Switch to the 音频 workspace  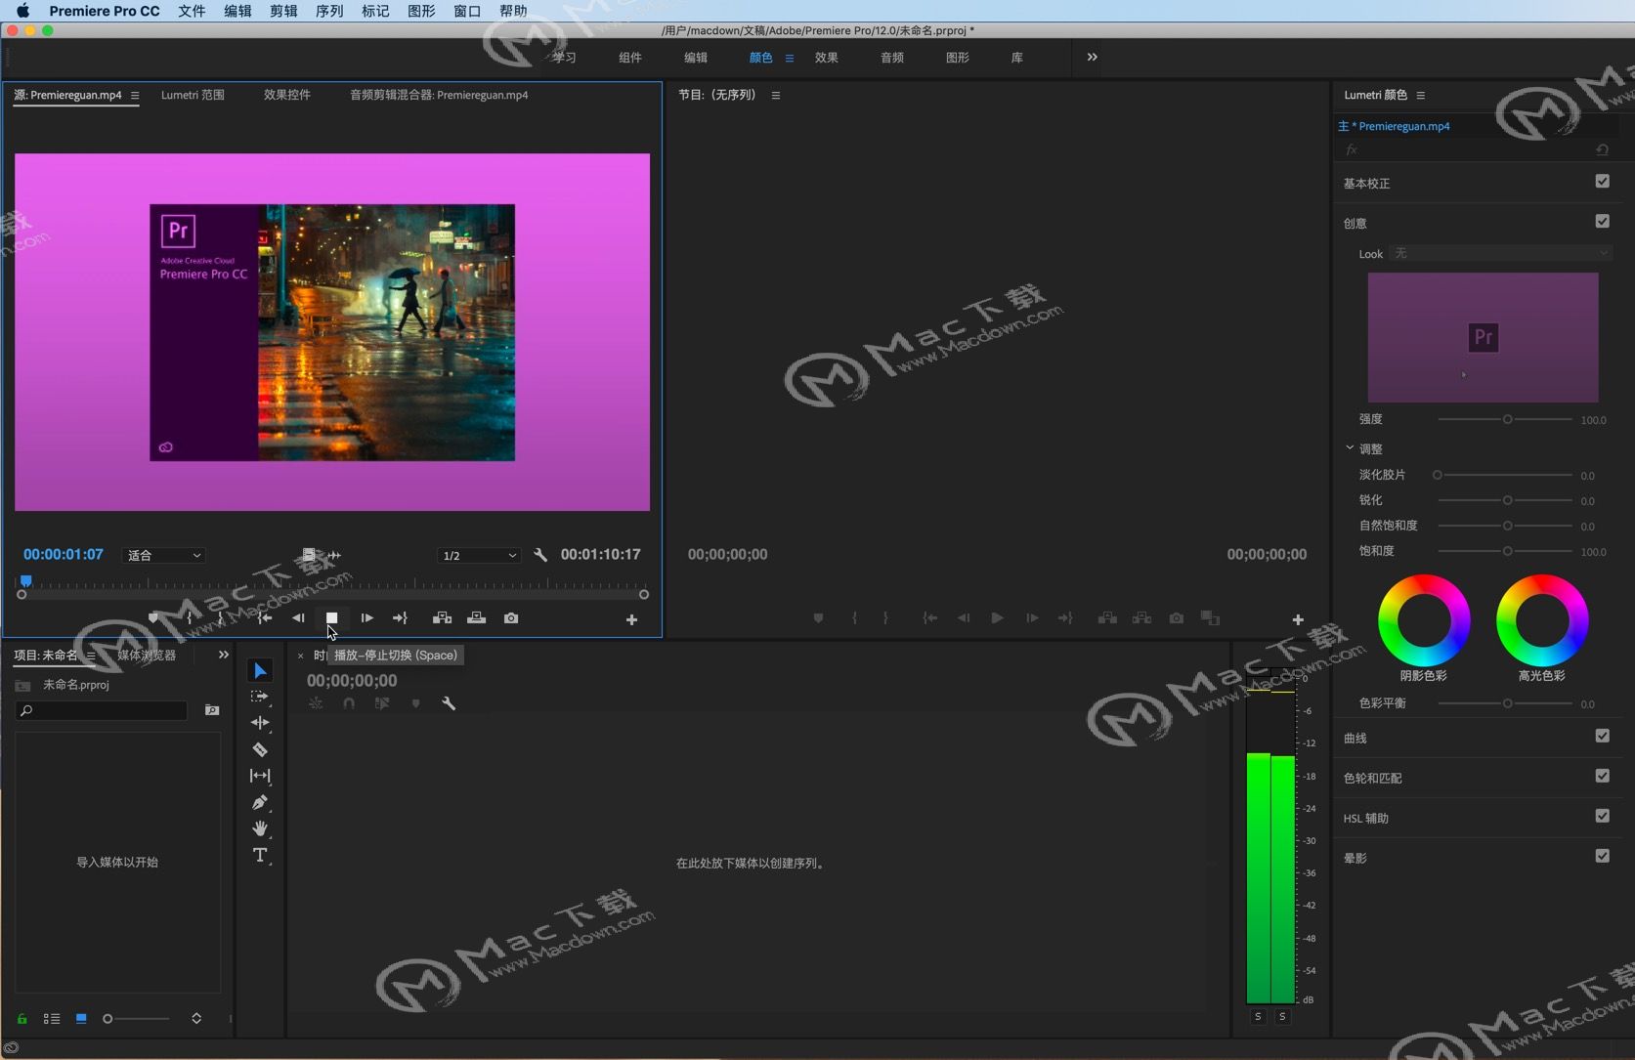(x=892, y=58)
